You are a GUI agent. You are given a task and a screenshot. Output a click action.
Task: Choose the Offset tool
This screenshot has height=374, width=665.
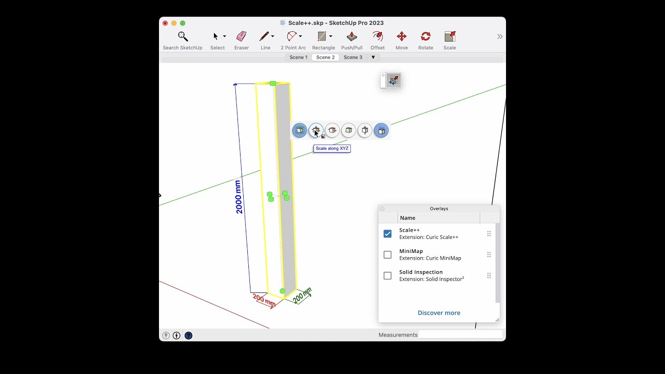pos(378,41)
